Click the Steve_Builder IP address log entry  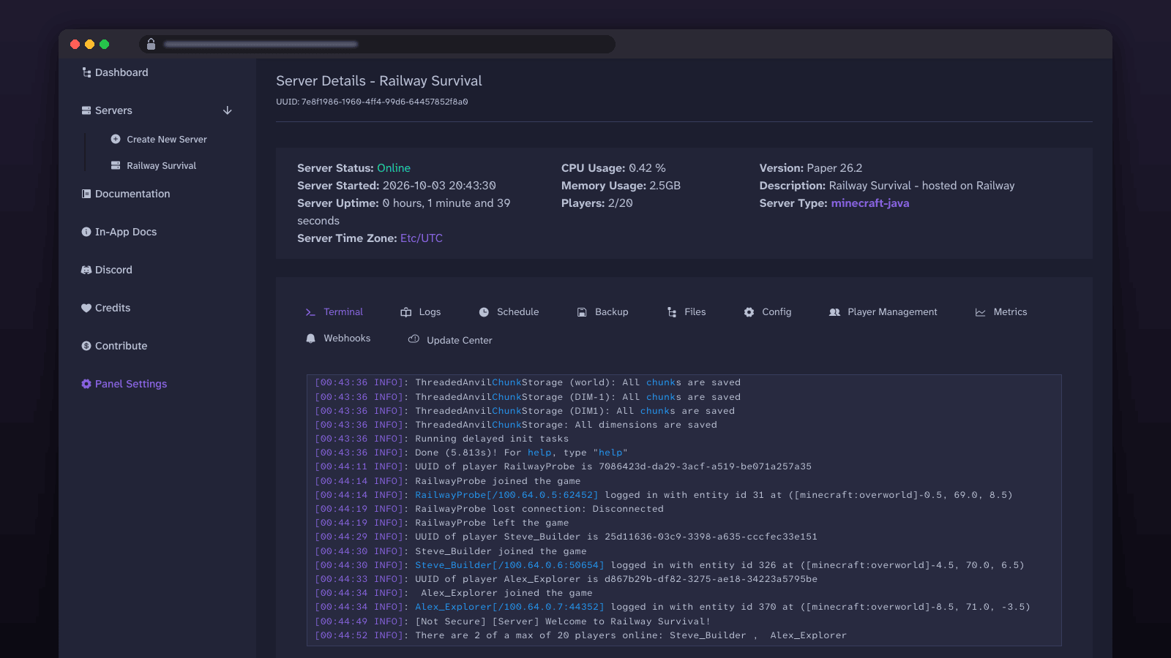(x=509, y=565)
